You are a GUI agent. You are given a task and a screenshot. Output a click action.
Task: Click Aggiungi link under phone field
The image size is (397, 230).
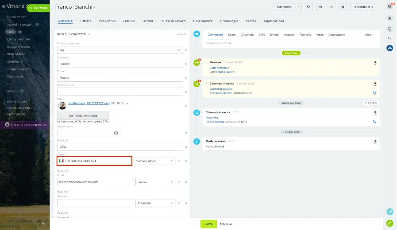click(62, 171)
